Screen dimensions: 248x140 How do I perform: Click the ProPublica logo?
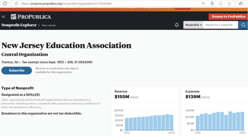click(31, 17)
